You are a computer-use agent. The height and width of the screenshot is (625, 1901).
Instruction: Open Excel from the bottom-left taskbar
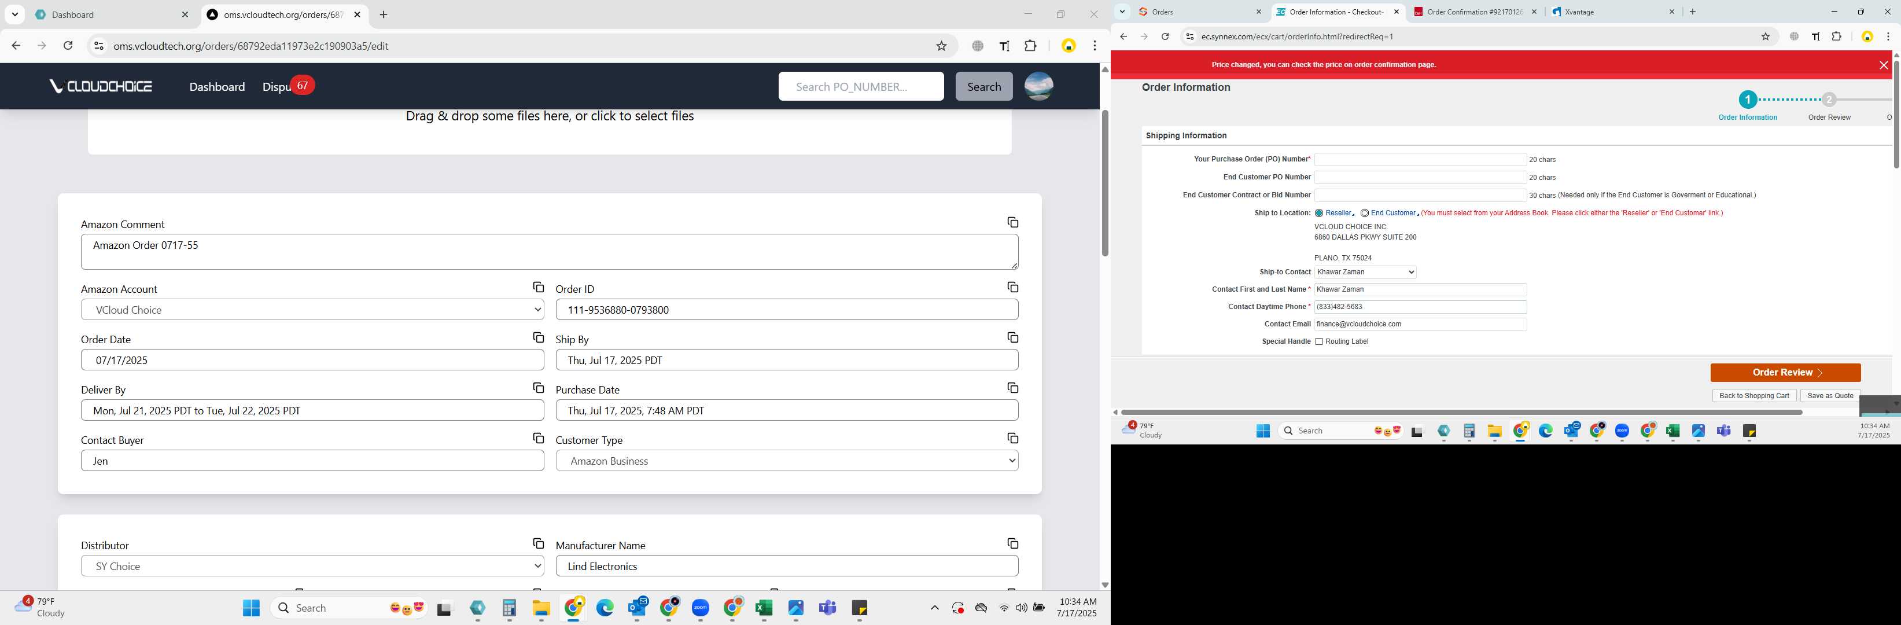click(x=764, y=607)
